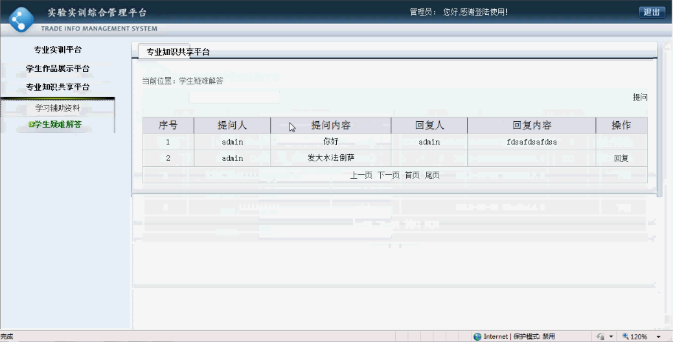Open the zoom level 120% dropdown
Screen dimensions: 673x342
(x=658, y=337)
